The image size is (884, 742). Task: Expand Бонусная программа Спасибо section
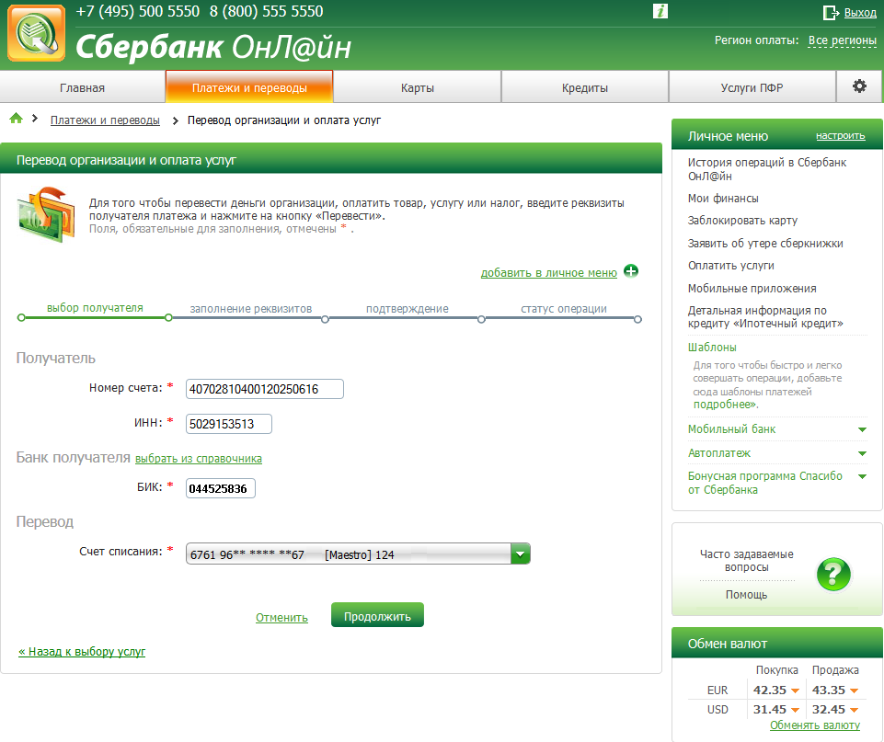(862, 476)
